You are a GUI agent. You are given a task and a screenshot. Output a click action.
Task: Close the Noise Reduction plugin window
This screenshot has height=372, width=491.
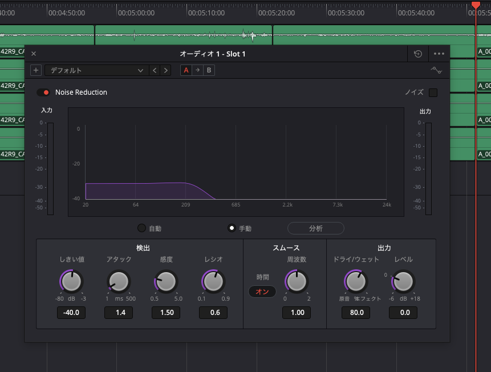[x=34, y=54]
